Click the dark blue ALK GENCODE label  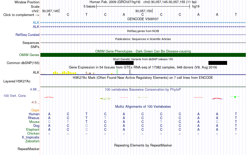click(x=36, y=27)
